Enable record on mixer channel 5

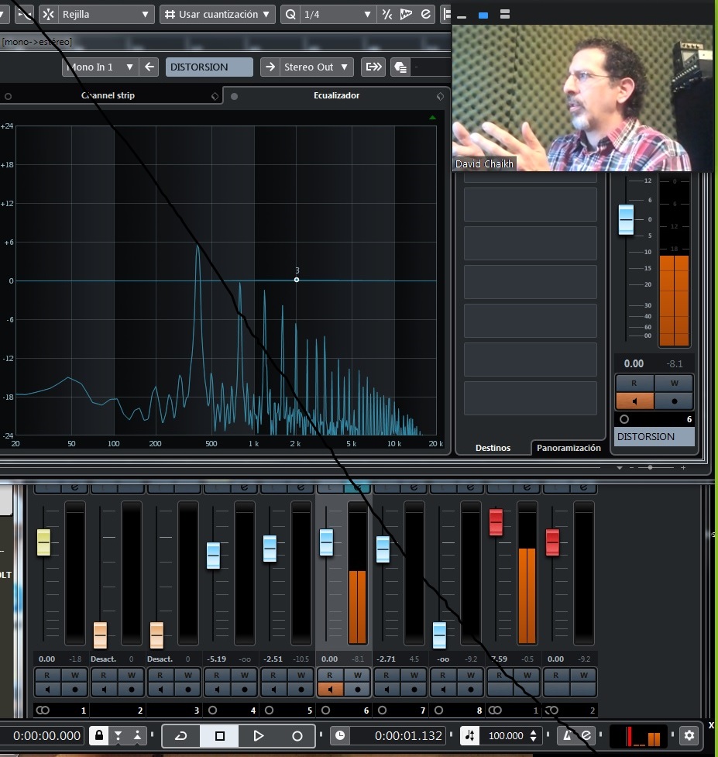pos(301,690)
